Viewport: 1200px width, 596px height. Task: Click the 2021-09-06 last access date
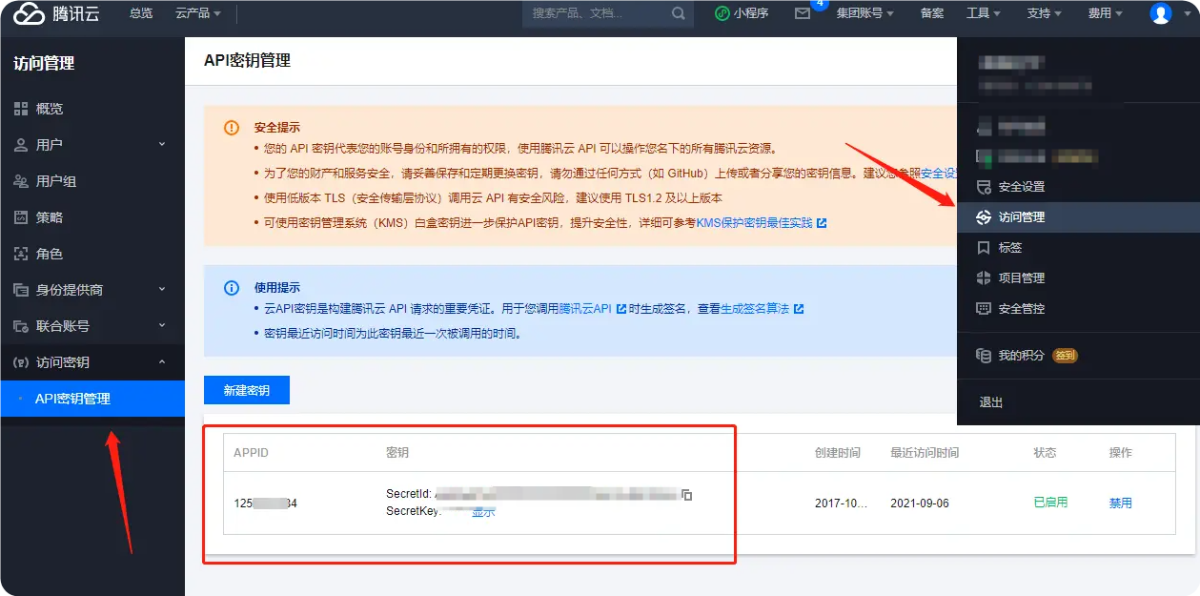pos(922,503)
